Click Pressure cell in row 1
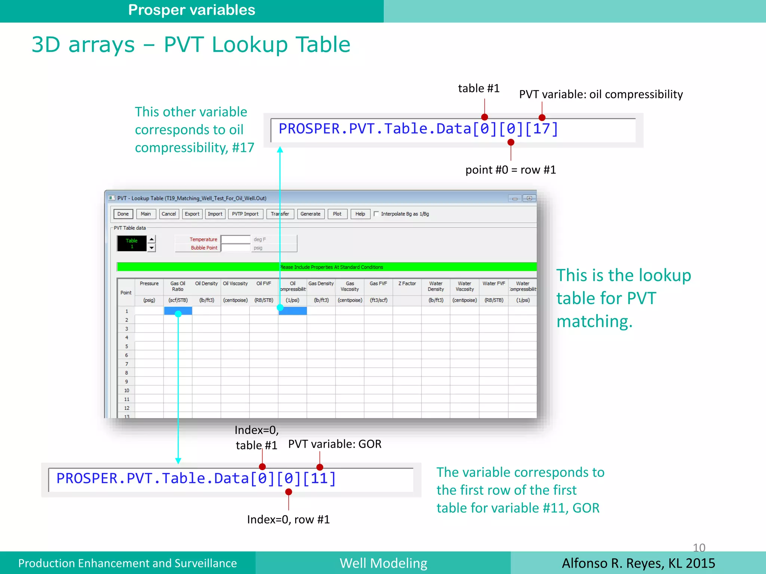 (x=149, y=311)
